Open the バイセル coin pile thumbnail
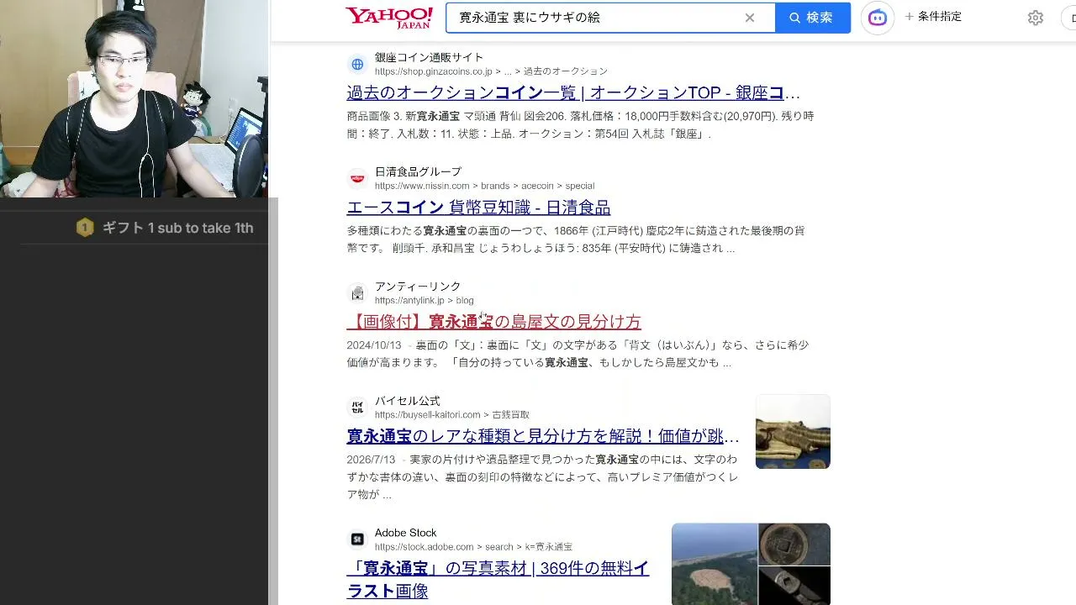The image size is (1076, 605). point(793,432)
